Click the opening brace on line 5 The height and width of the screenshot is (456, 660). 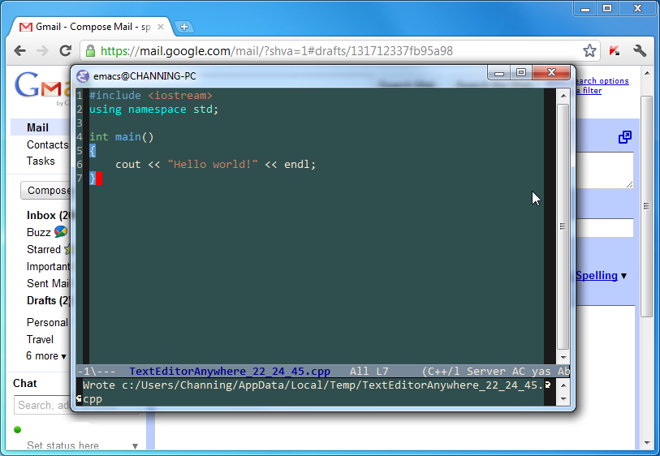(x=93, y=151)
